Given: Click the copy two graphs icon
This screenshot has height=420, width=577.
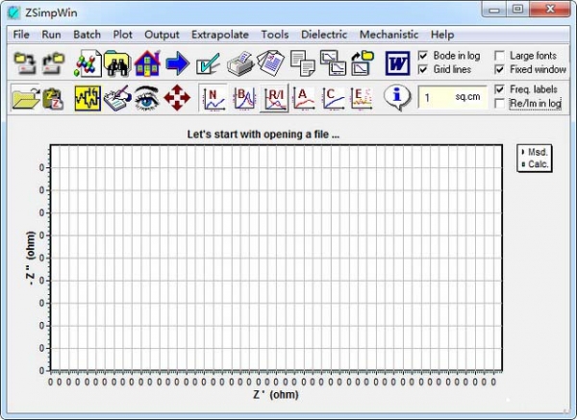Looking at the screenshot, I should coord(333,63).
